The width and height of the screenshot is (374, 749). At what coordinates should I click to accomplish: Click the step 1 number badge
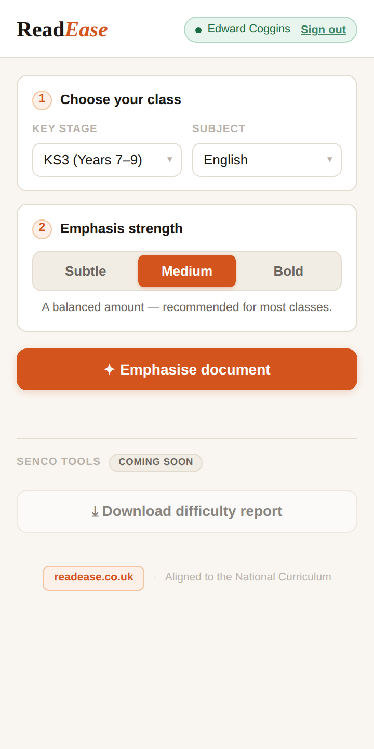42,100
